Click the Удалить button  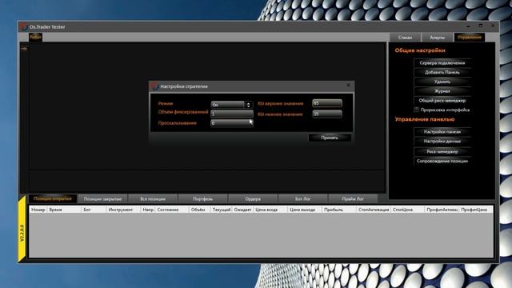coord(442,82)
